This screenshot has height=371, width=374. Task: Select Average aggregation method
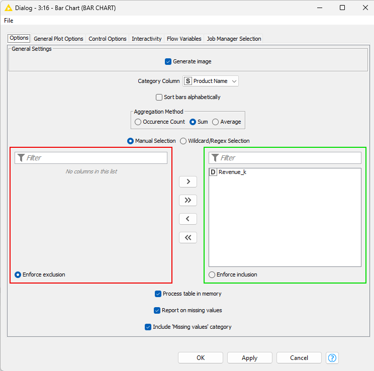(x=216, y=122)
